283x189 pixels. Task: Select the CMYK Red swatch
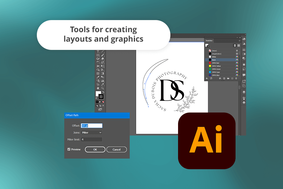[222, 63]
